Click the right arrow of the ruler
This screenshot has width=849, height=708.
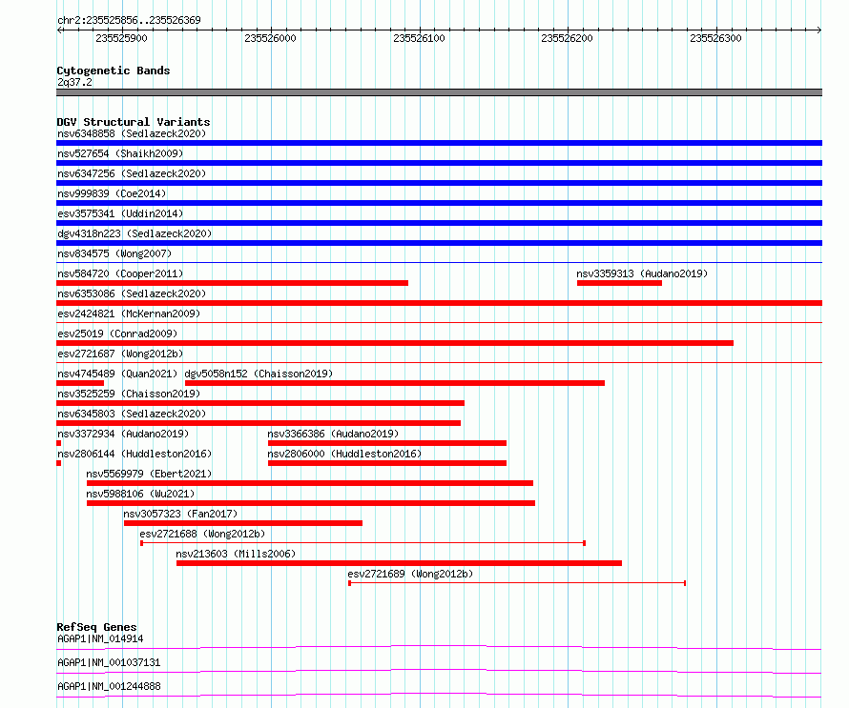[819, 30]
